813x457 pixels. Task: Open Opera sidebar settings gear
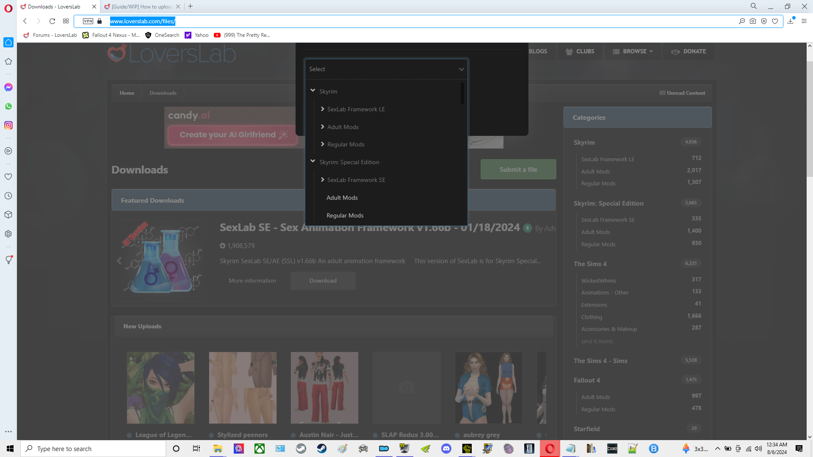pos(8,234)
